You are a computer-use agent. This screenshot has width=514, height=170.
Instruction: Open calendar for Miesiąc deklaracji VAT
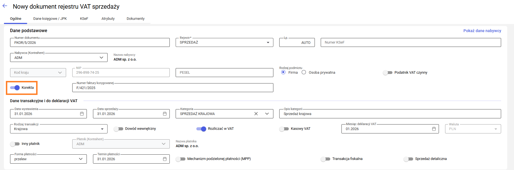coord(434,129)
